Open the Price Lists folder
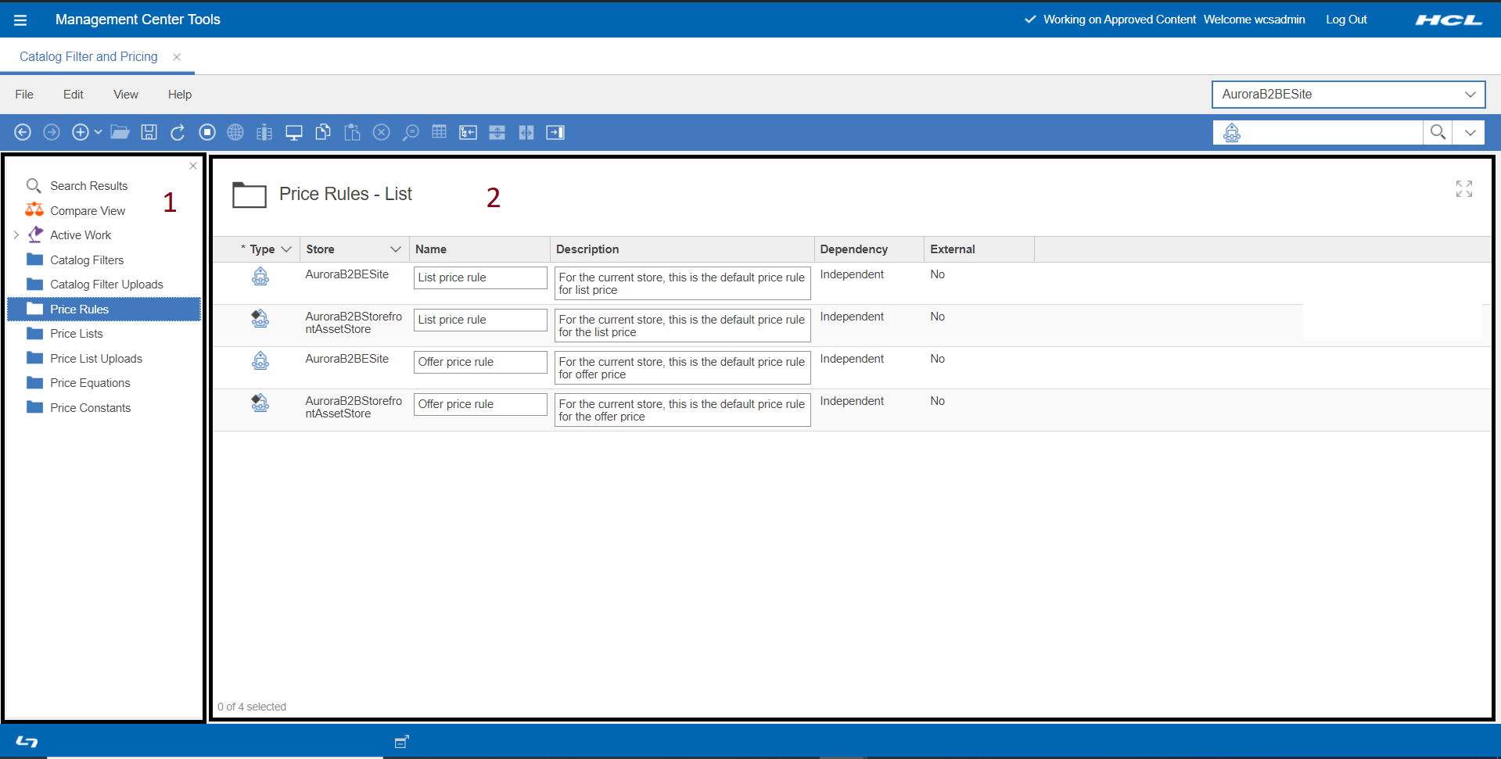This screenshot has height=759, width=1501. [77, 334]
